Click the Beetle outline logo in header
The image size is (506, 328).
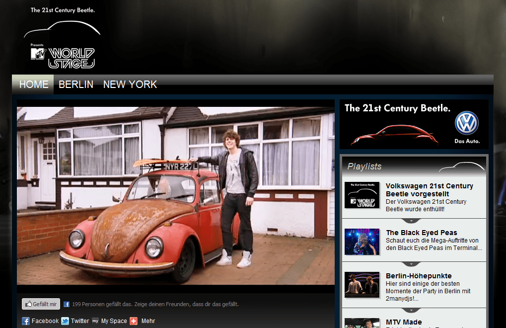[x=62, y=29]
